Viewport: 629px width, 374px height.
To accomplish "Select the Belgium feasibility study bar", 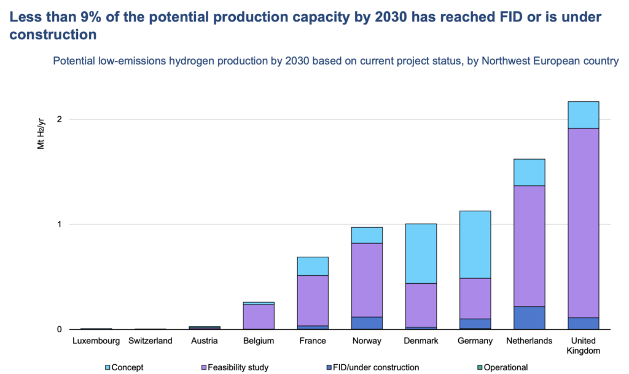I will point(259,317).
